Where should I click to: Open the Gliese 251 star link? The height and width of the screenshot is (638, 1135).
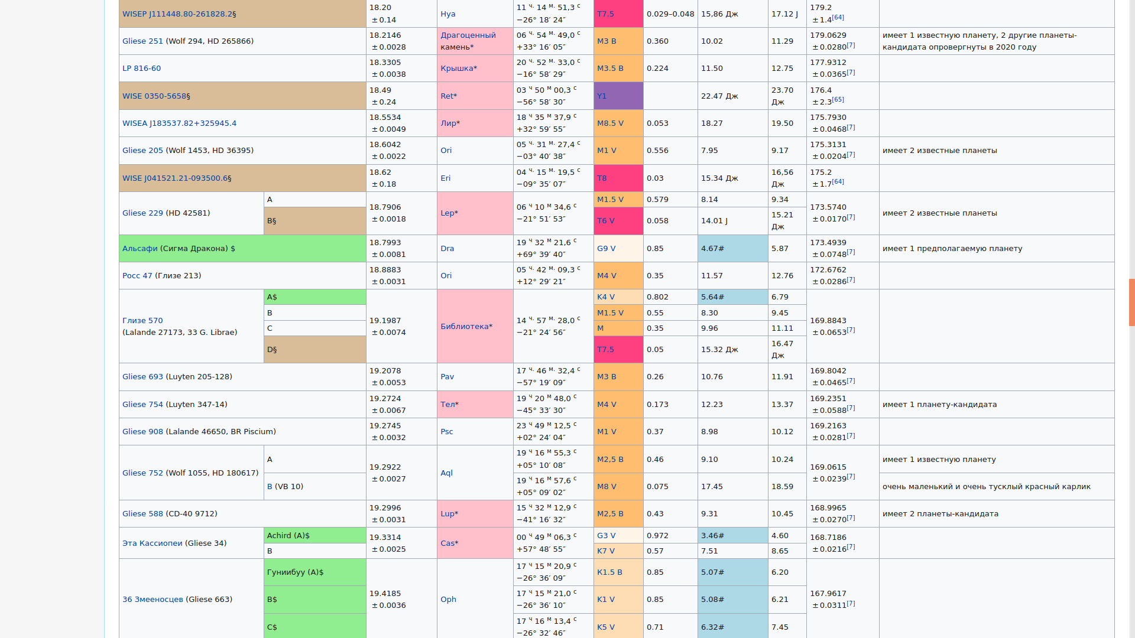coord(142,41)
